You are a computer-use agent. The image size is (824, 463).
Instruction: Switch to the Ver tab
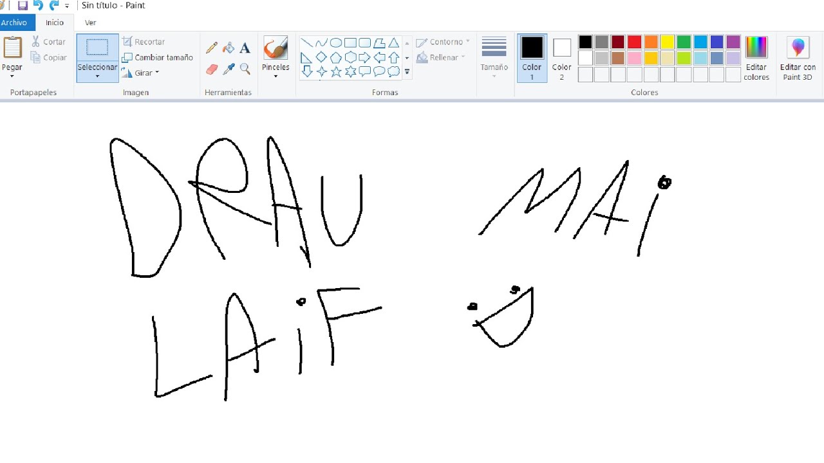tap(91, 23)
